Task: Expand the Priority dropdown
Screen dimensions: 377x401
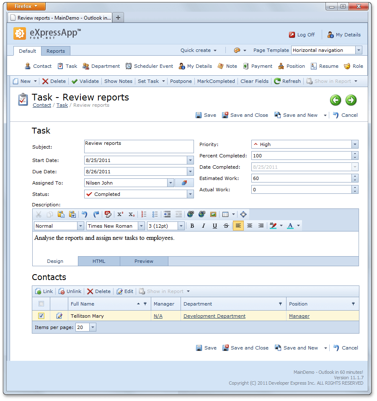Action: click(355, 144)
